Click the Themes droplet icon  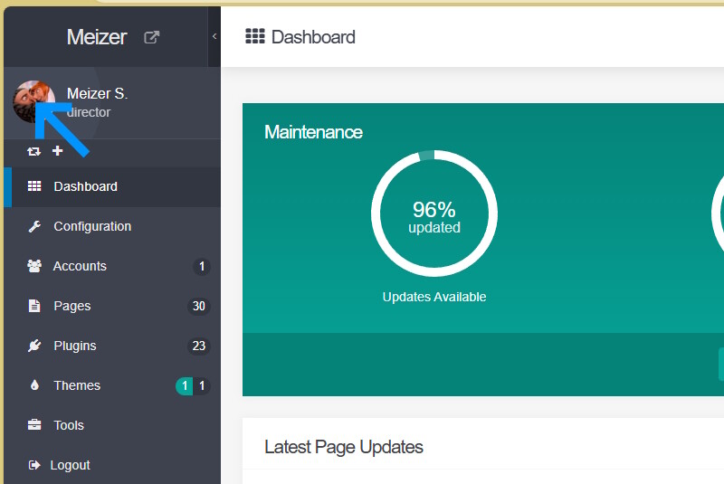[34, 385]
